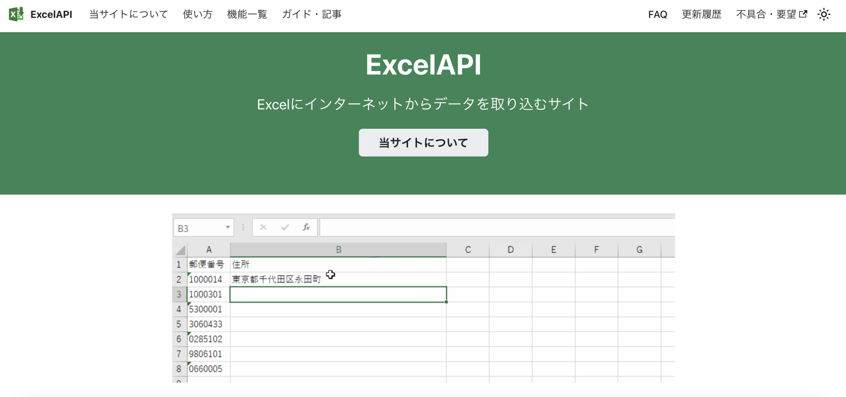Select column B header
846x397 pixels.
click(x=338, y=250)
